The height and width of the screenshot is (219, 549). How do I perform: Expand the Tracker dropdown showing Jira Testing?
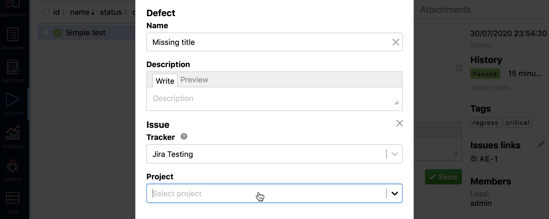click(x=395, y=154)
